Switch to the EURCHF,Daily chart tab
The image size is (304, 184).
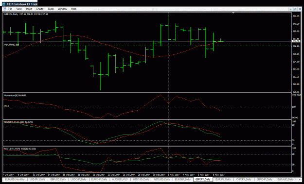coord(99,179)
